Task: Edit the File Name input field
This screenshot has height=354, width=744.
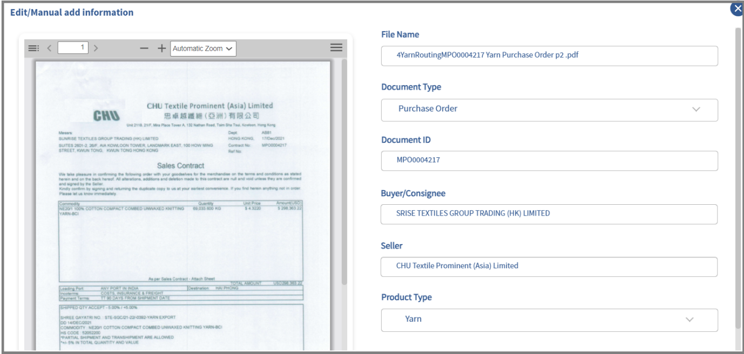Action: tap(550, 55)
